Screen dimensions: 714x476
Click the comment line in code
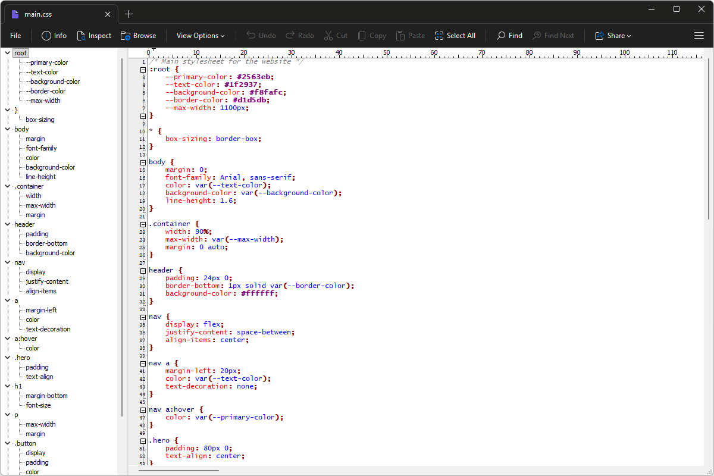[x=226, y=61]
